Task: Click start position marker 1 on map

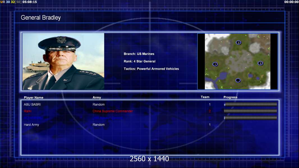Action: pos(215,64)
